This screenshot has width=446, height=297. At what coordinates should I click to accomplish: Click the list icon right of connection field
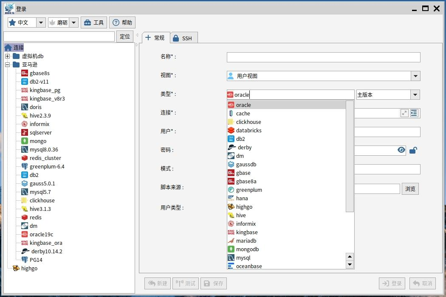click(414, 113)
